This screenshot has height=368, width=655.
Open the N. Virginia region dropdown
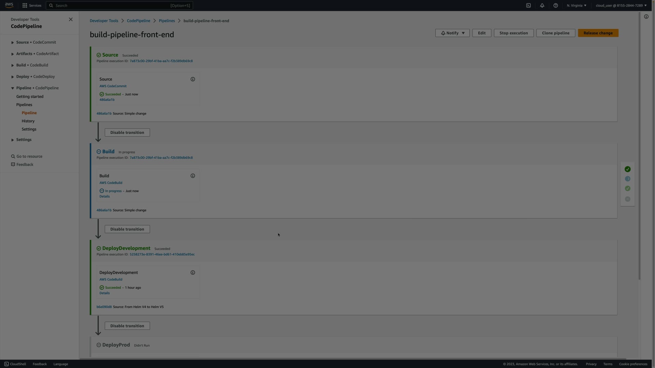(x=577, y=5)
